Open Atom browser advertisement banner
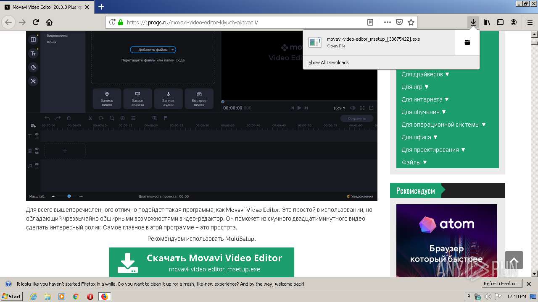Screen dimensions: 538x302 (447, 241)
